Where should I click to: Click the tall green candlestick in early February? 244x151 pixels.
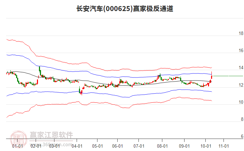point(40,69)
